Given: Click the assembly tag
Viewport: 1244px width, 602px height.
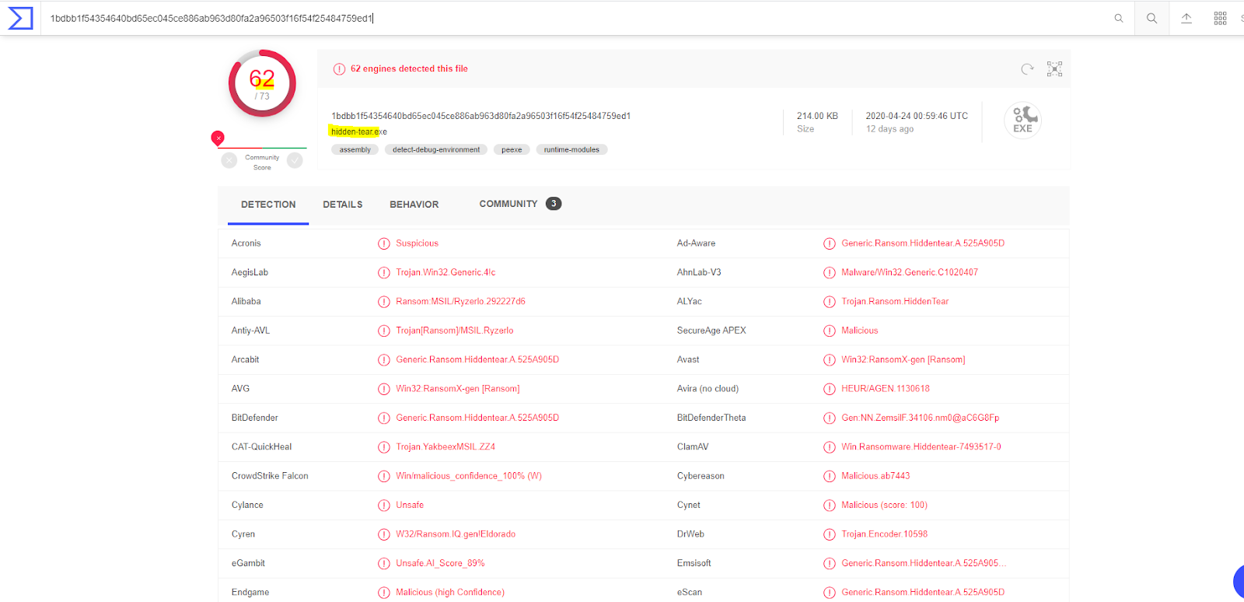Looking at the screenshot, I should [355, 149].
